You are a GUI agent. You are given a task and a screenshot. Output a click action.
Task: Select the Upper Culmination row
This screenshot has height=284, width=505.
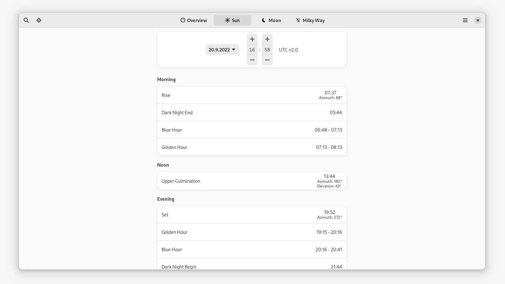(x=252, y=181)
